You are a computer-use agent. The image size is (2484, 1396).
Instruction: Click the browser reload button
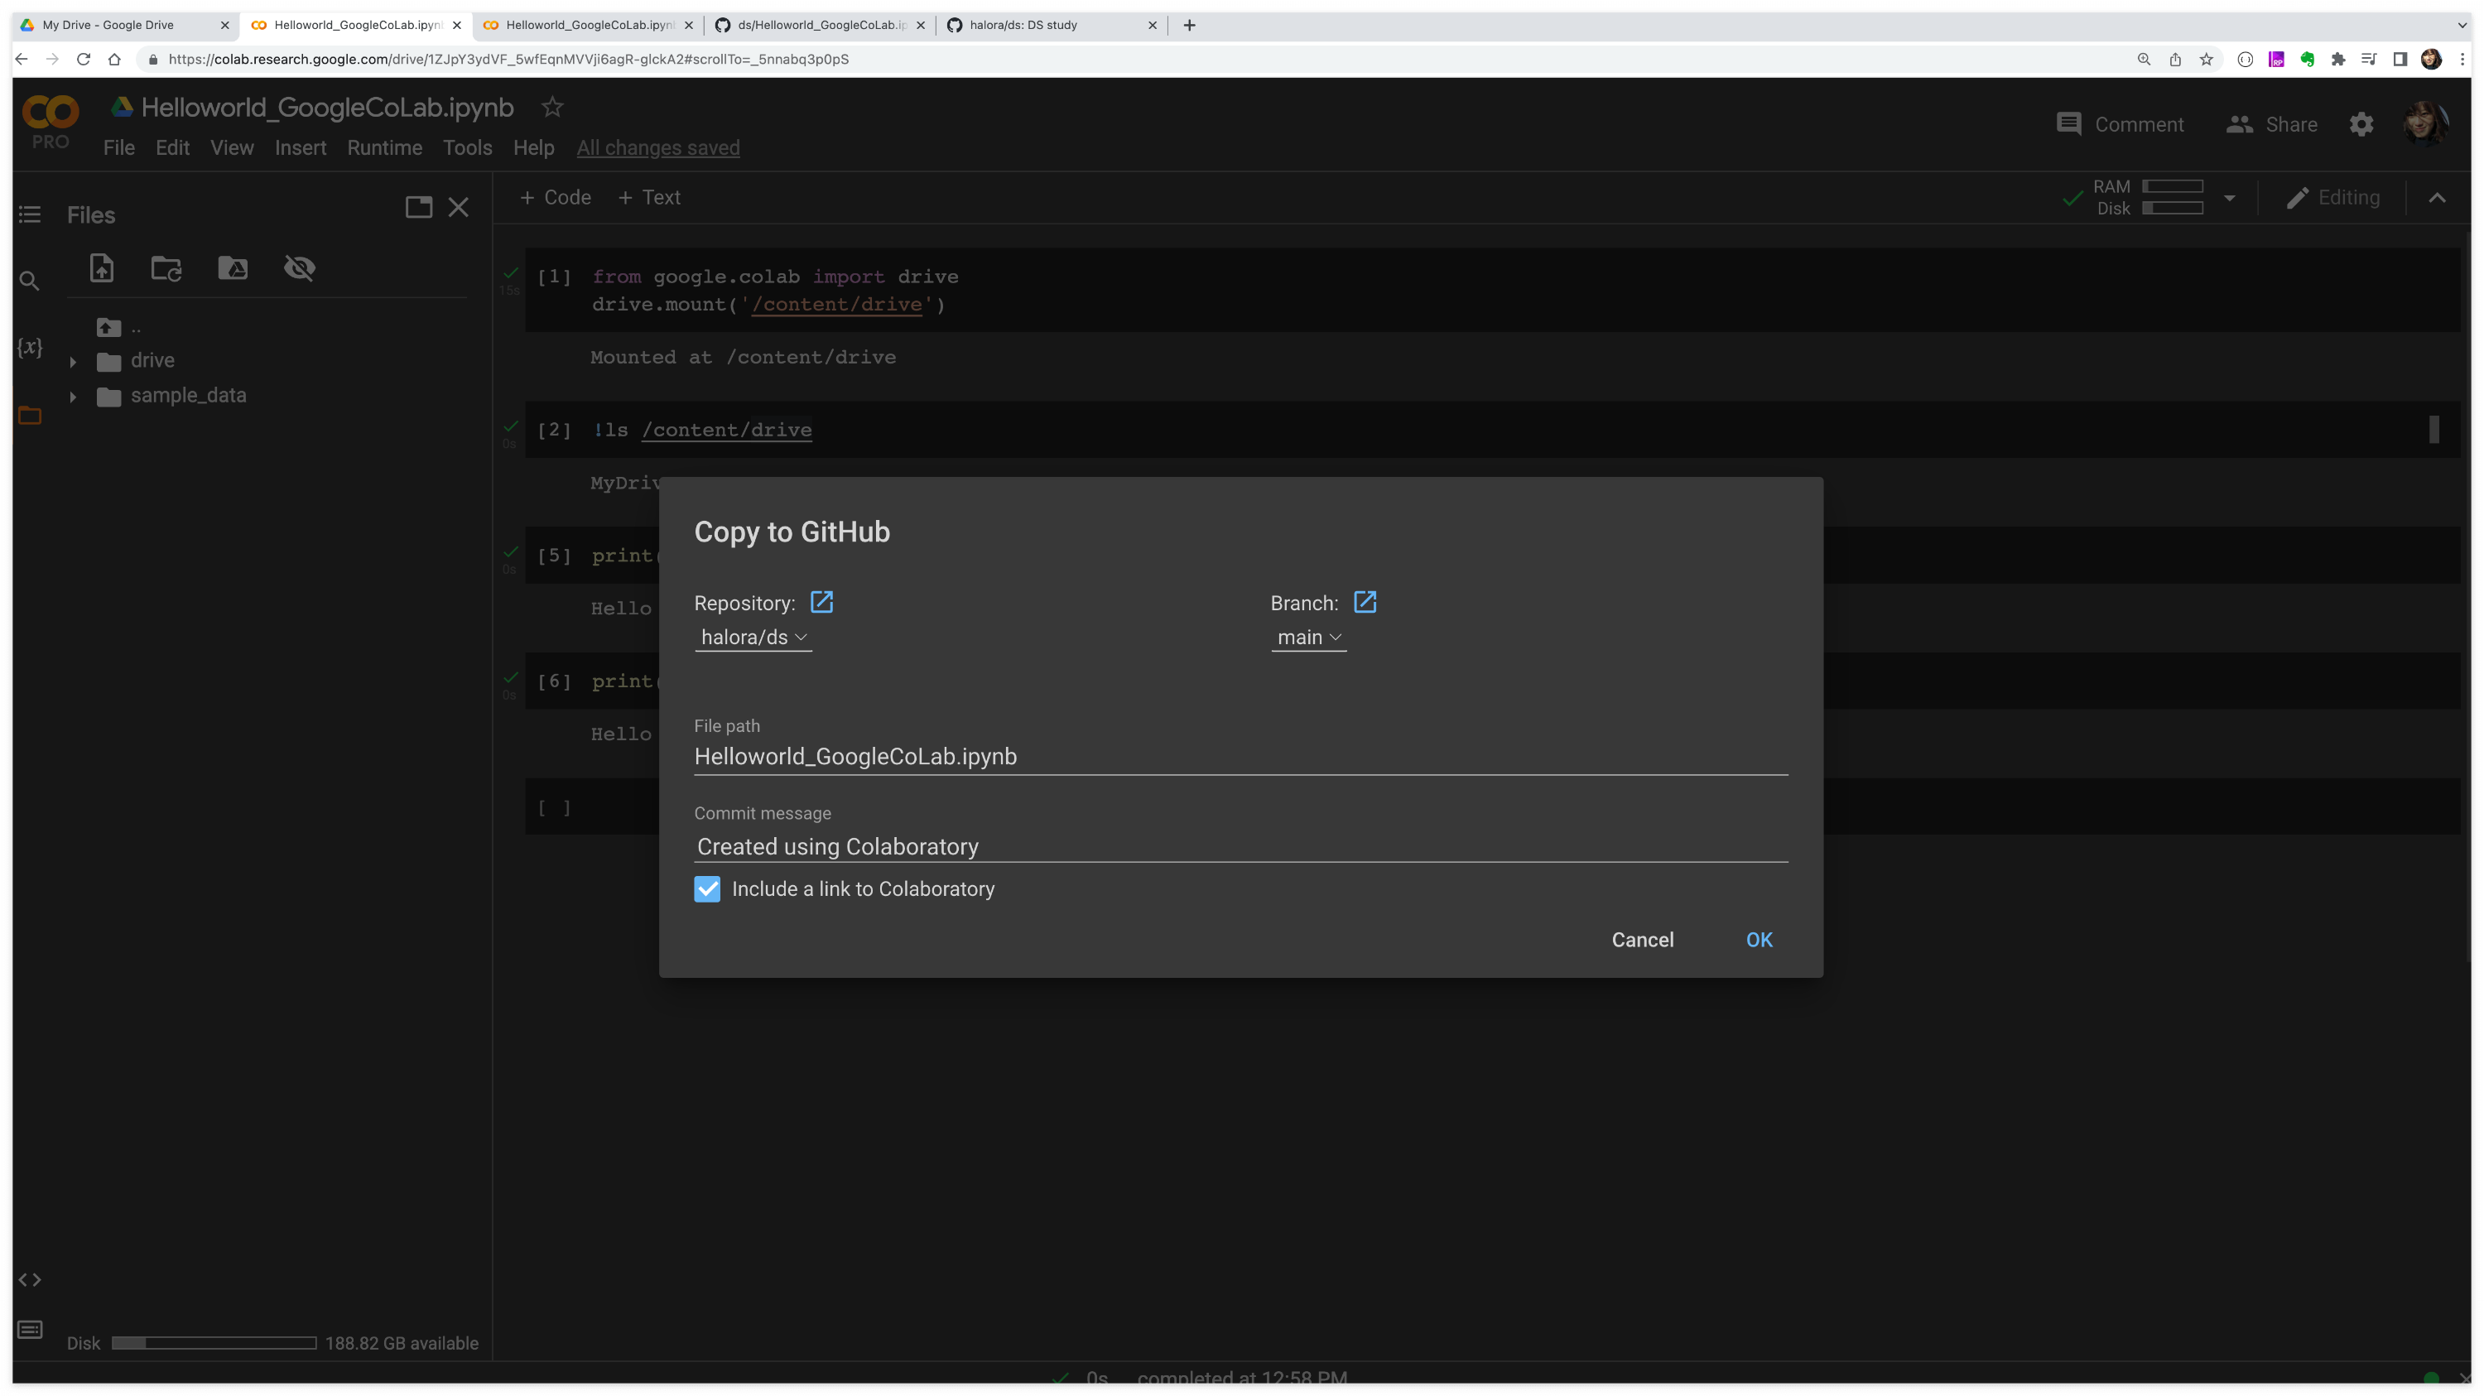(x=84, y=60)
